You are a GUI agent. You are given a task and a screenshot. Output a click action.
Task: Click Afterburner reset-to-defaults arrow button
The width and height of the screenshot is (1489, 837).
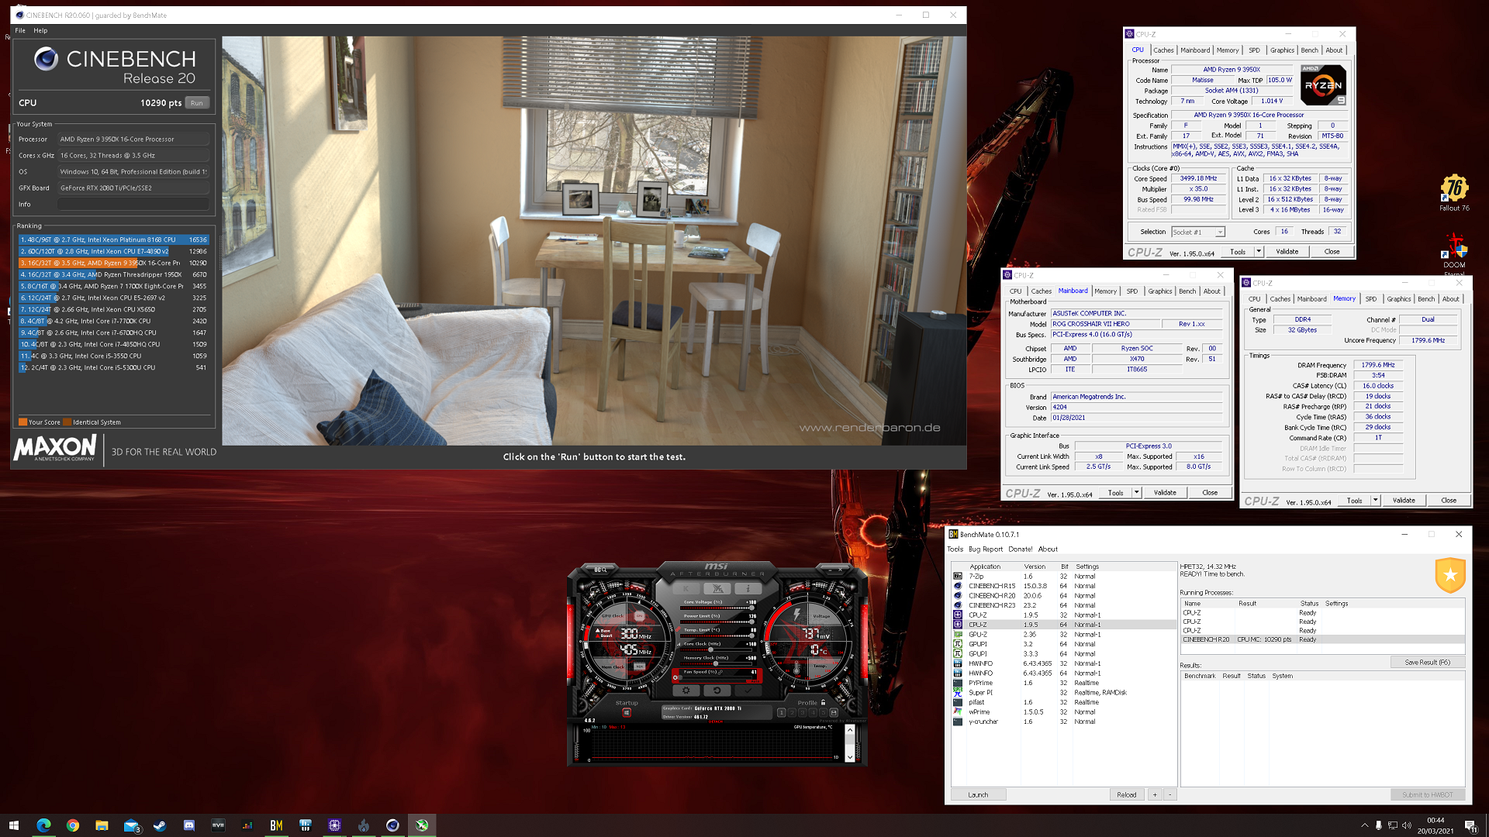click(717, 690)
